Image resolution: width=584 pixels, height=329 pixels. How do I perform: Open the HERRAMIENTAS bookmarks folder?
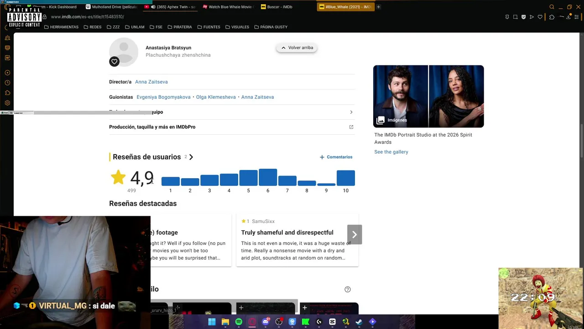coord(61,27)
